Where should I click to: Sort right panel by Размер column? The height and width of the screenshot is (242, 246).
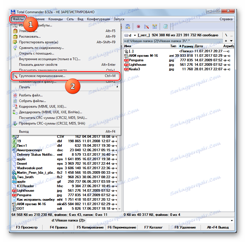pos(186,46)
